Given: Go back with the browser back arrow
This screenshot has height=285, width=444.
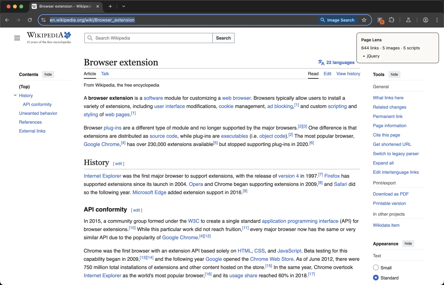Looking at the screenshot, I should [7, 20].
